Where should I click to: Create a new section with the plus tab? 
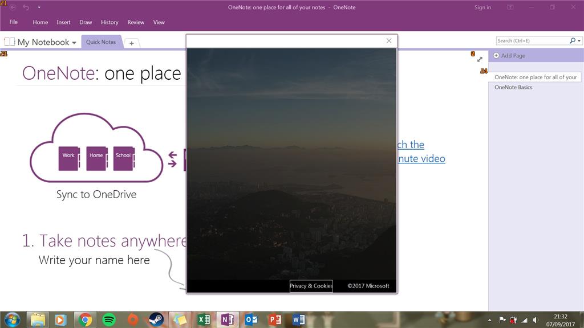pos(132,43)
